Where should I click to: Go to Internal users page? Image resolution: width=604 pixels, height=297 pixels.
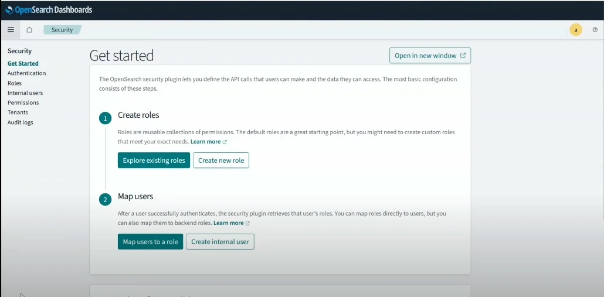coord(25,93)
